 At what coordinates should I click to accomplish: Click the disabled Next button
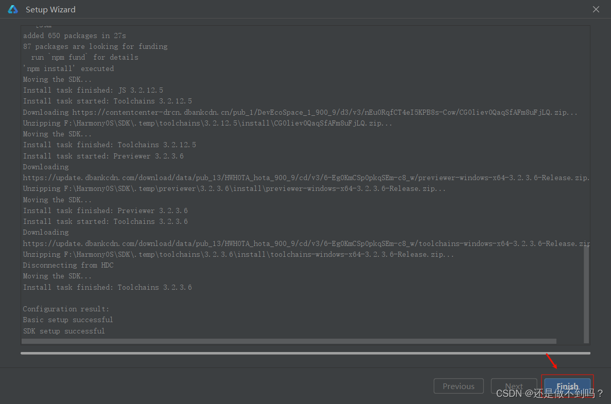pyautogui.click(x=514, y=386)
